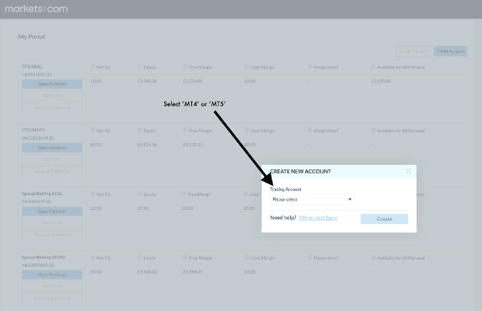Screen dimensions: 482x311
Task: Click Open Platform for CFD DEMO
Action: [x=52, y=148]
